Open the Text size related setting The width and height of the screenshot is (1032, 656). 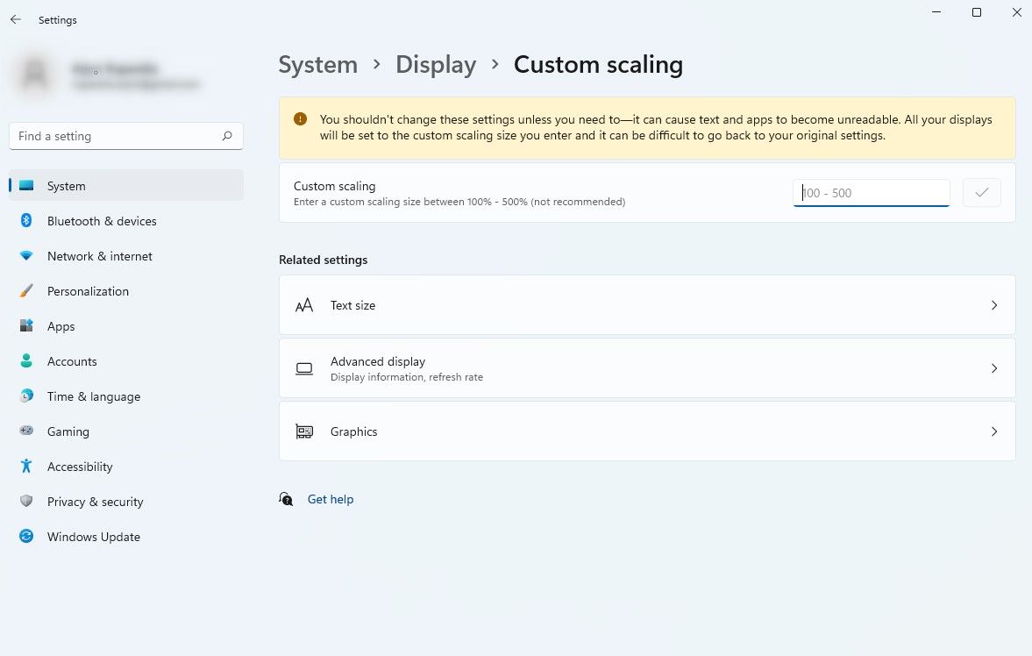pyautogui.click(x=647, y=305)
